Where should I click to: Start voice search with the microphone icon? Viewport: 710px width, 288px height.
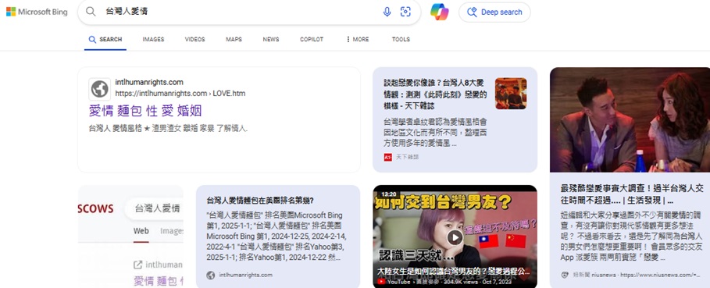387,12
